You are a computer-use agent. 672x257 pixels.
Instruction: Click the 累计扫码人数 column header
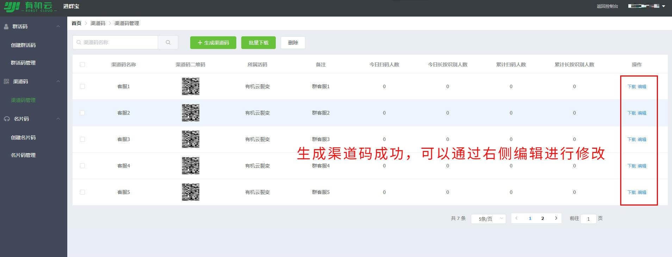(511, 65)
